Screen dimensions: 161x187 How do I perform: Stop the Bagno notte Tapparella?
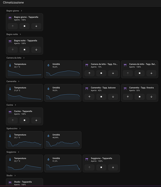pyautogui.click(x=24, y=50)
